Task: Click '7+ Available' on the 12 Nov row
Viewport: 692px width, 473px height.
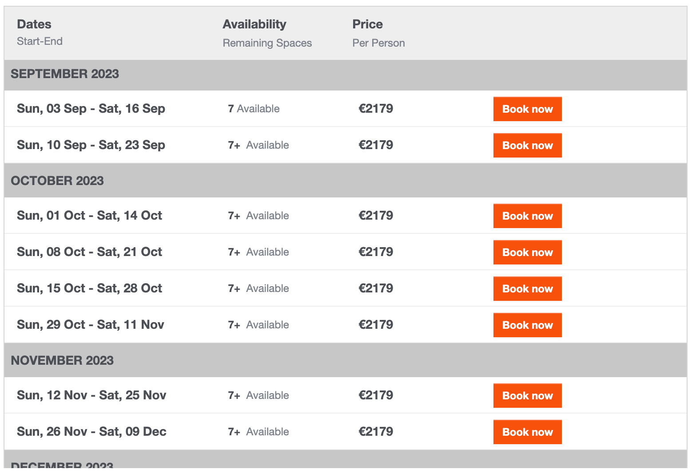Action: pos(259,395)
